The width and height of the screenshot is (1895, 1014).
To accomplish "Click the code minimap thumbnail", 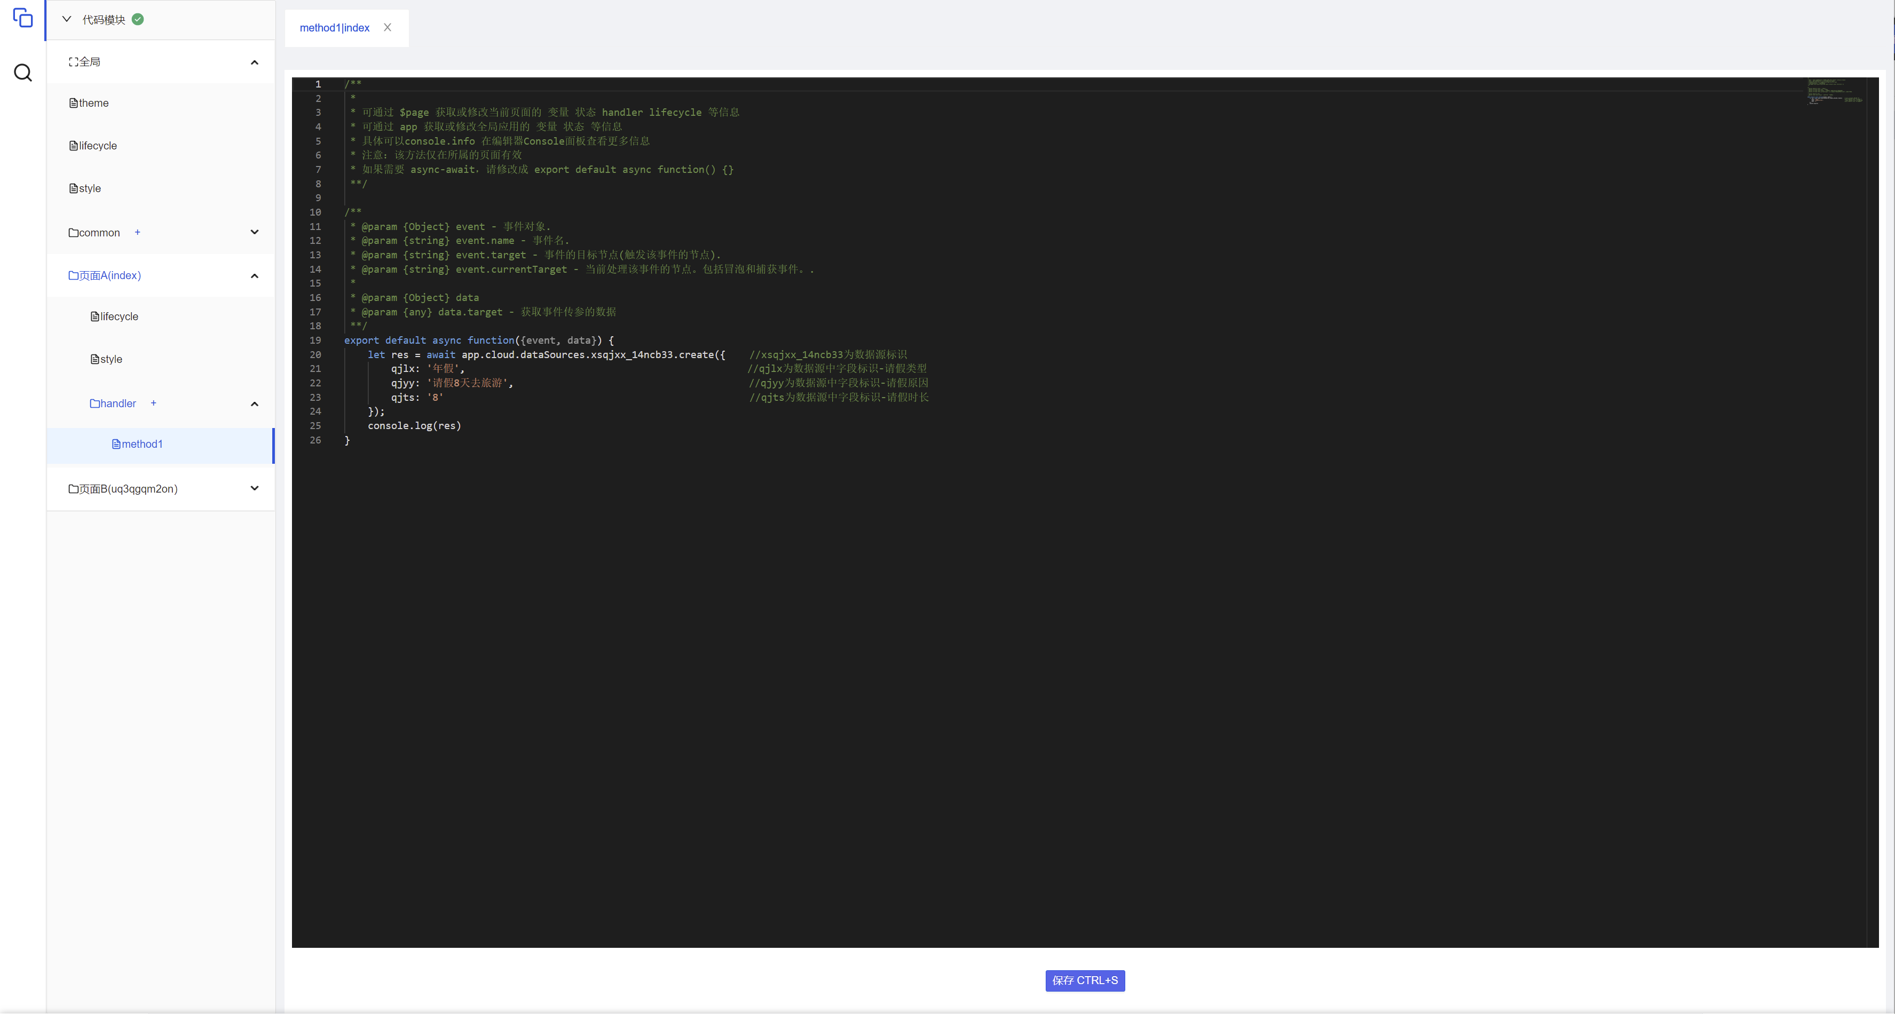I will point(1835,91).
